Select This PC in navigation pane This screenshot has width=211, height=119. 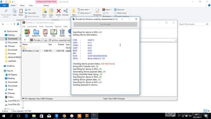pos(8,71)
